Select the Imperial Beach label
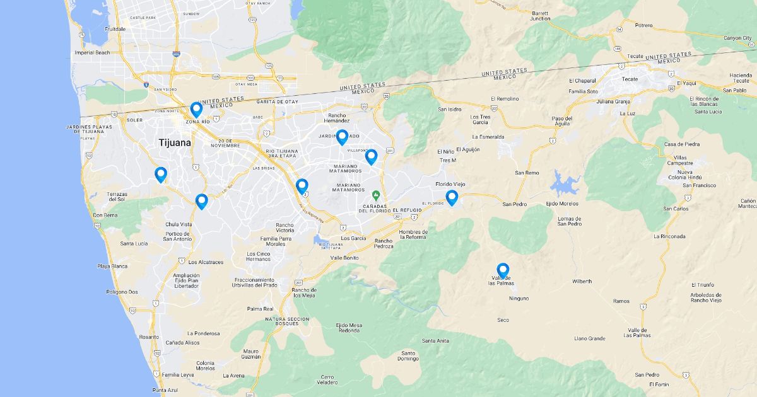Screen dimensions: 757x397 (x=92, y=52)
